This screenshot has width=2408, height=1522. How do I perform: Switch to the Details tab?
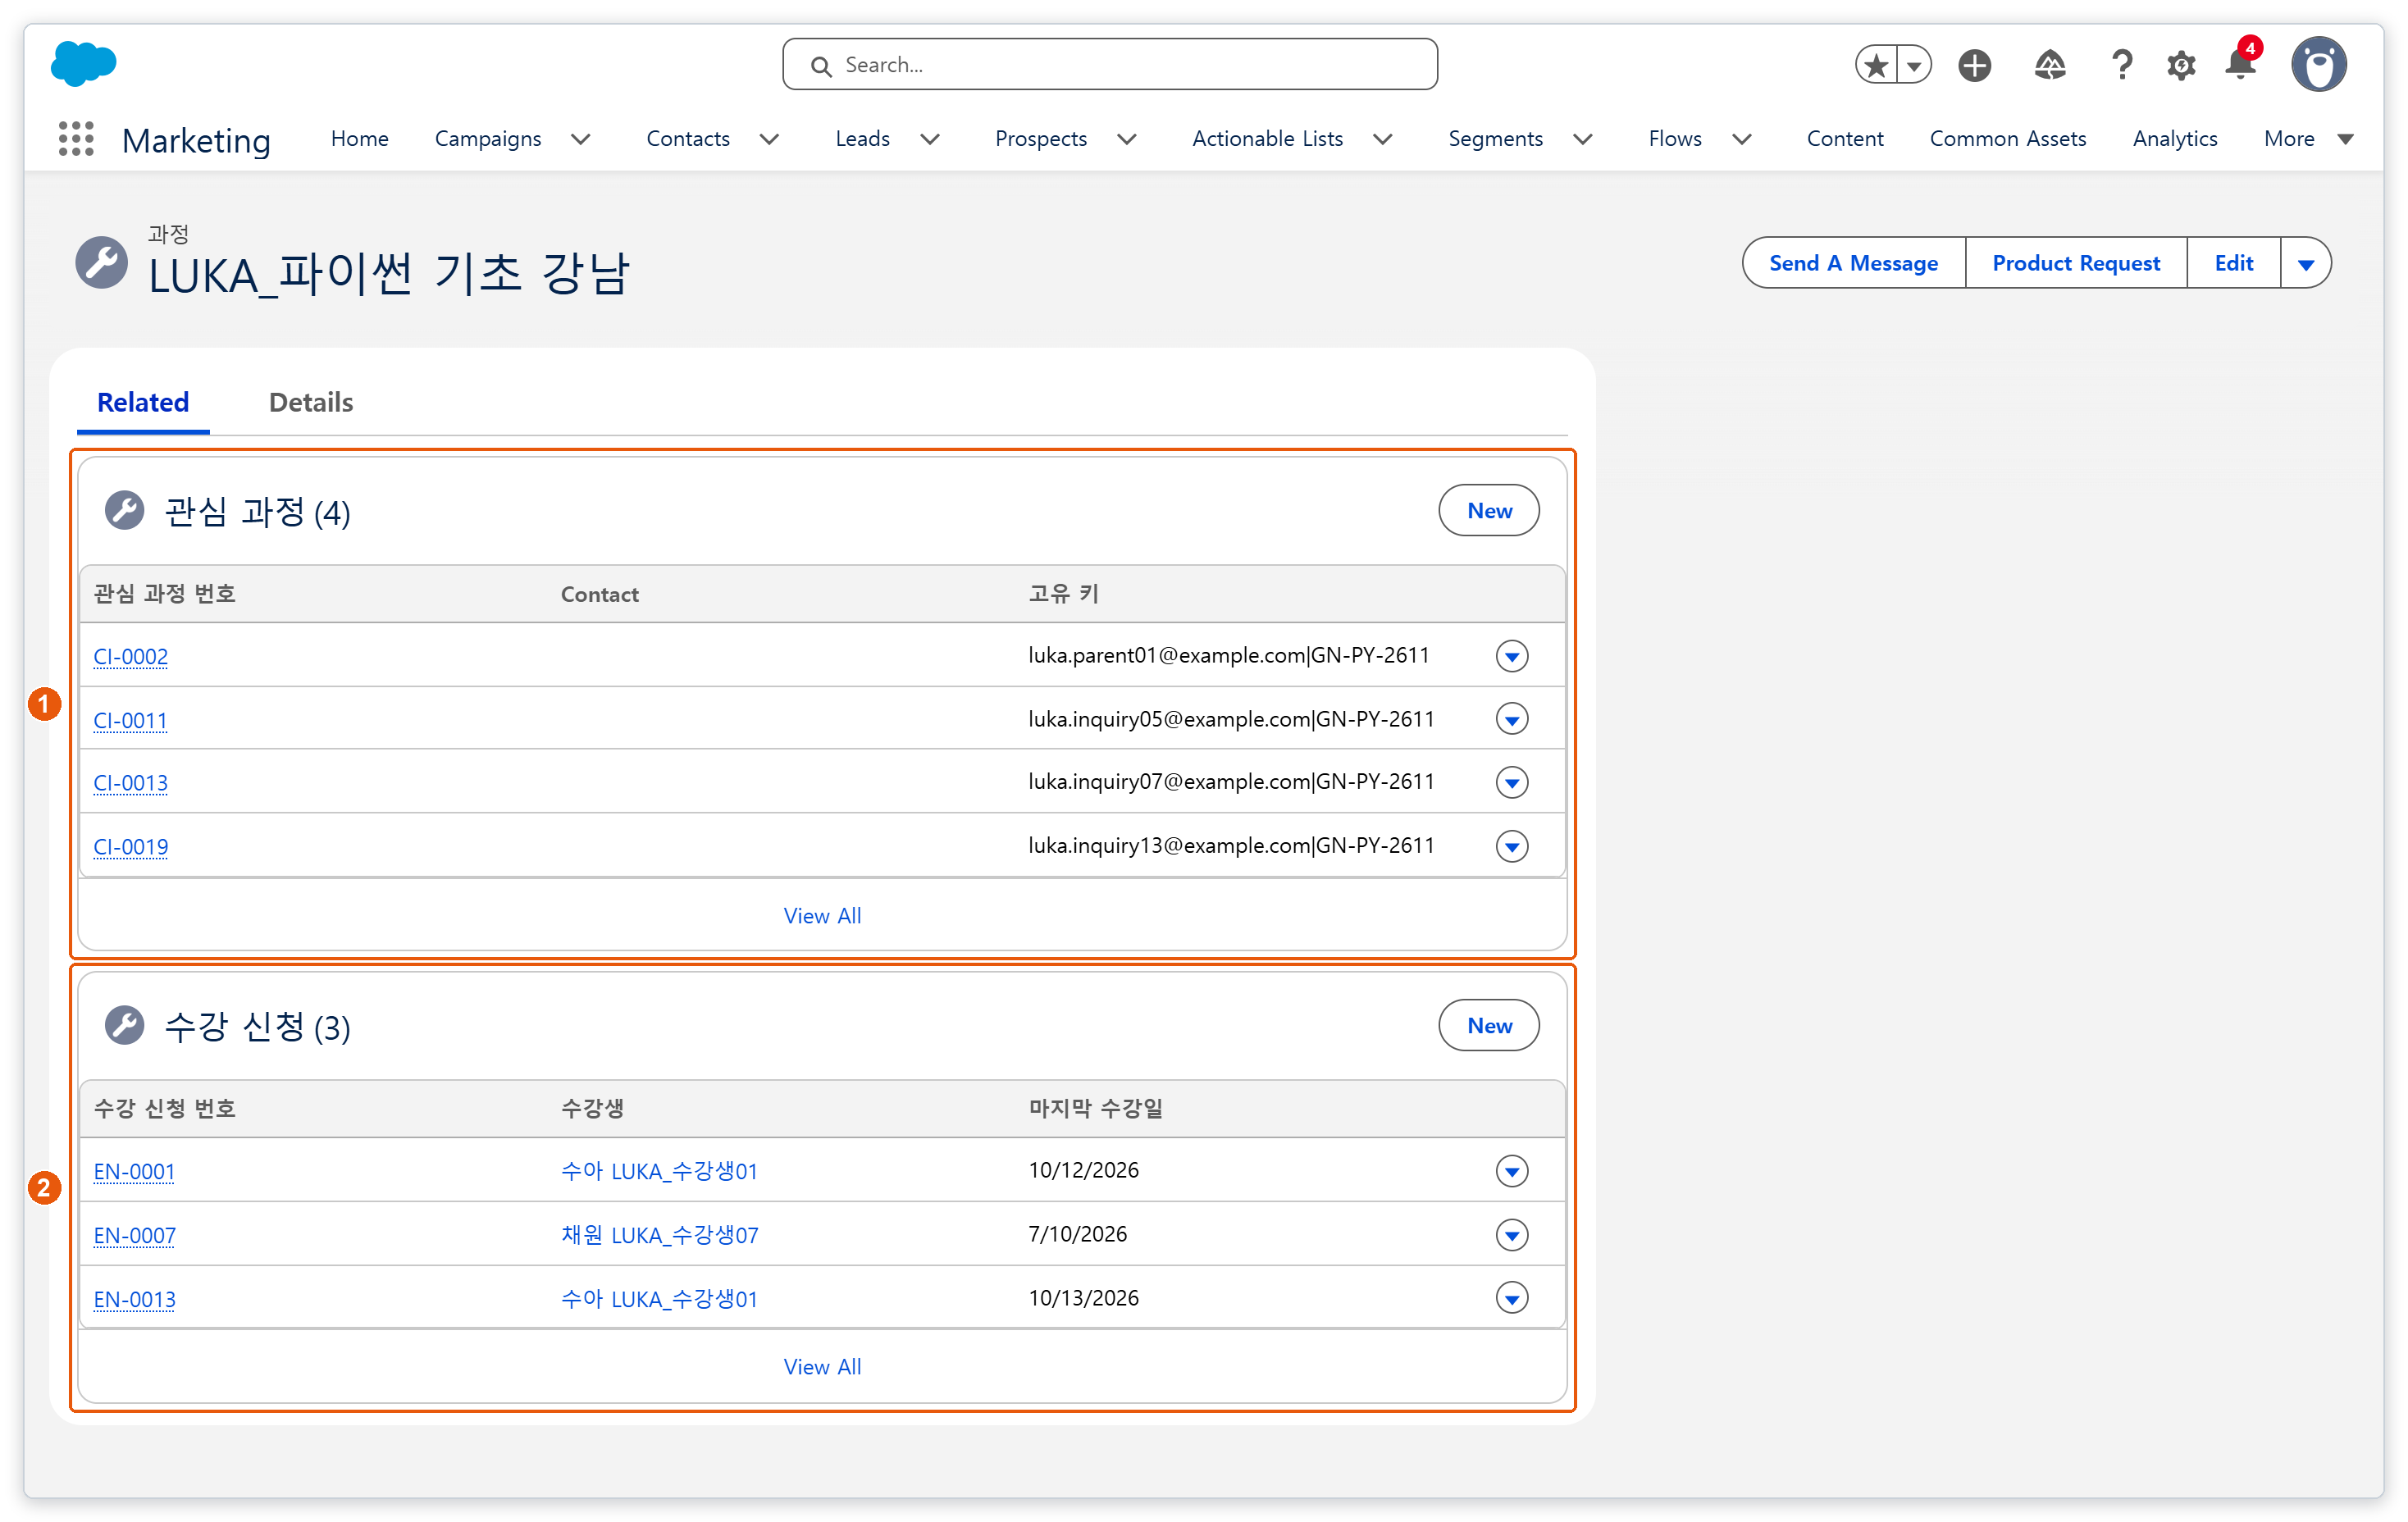pyautogui.click(x=311, y=402)
